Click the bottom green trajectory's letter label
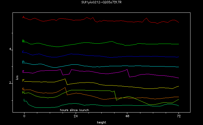This screenshot has height=125, width=203. coord(24,100)
